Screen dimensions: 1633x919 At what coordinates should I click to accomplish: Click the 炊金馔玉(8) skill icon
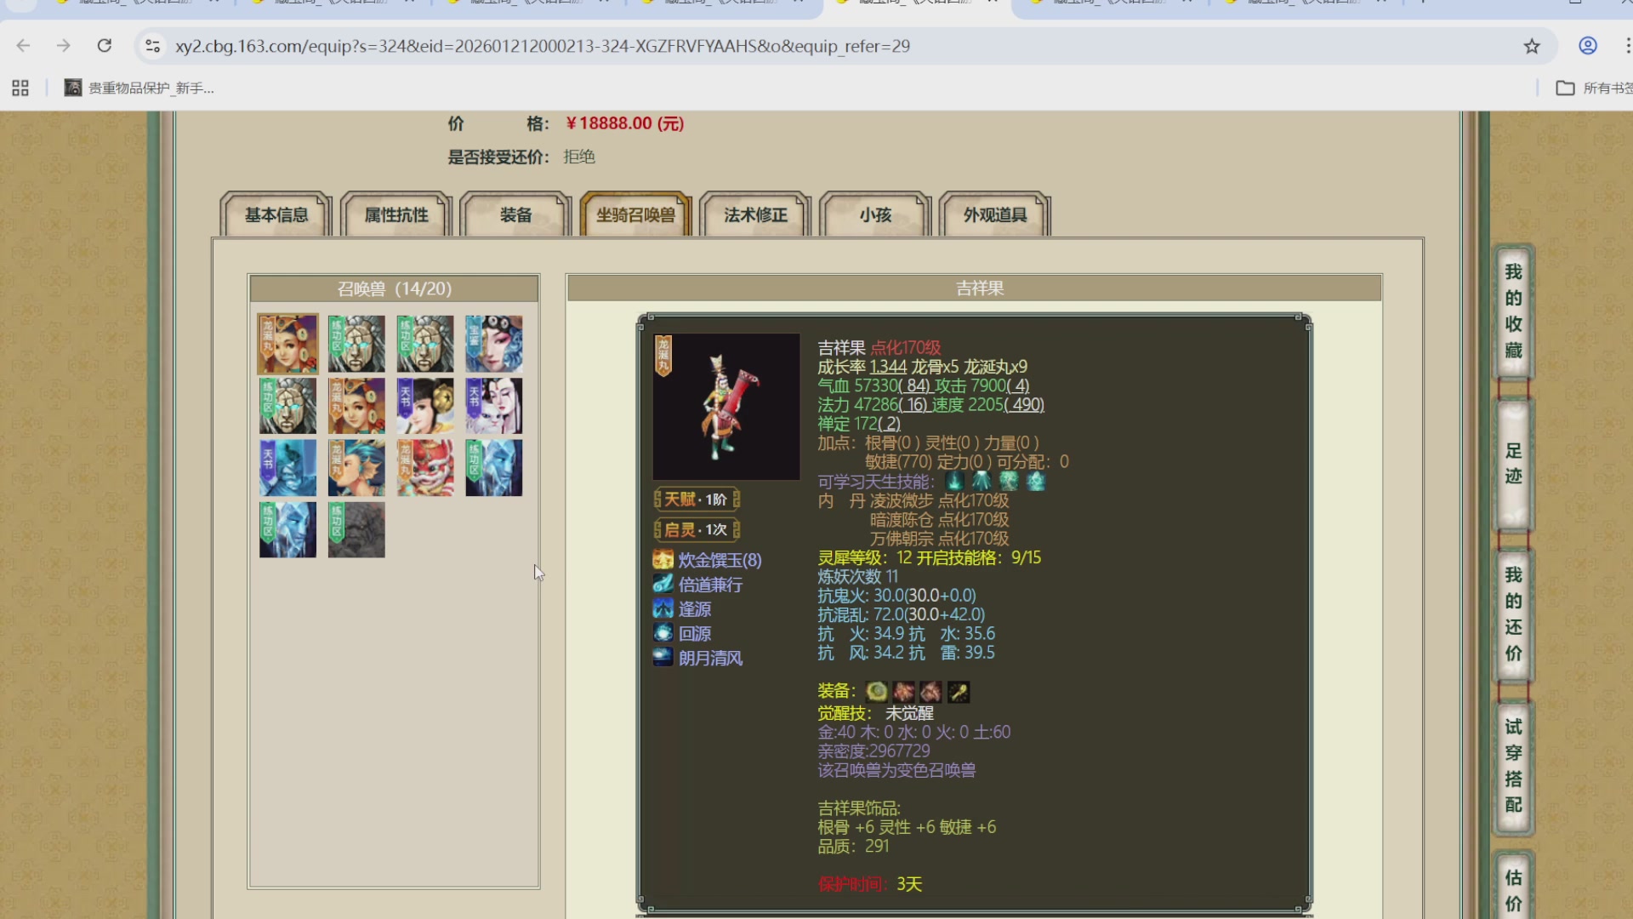click(663, 560)
